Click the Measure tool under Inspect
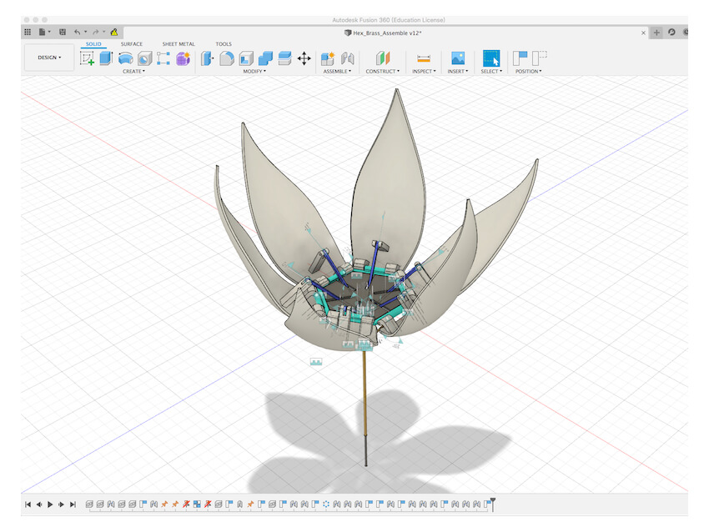The width and height of the screenshot is (709, 532). pyautogui.click(x=423, y=58)
